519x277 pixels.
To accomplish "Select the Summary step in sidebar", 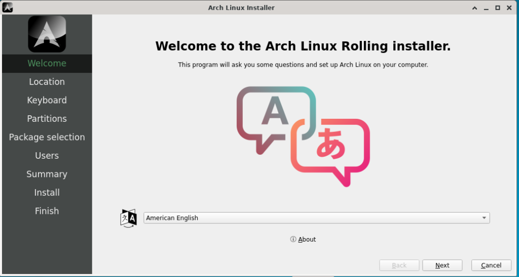I will pos(47,174).
